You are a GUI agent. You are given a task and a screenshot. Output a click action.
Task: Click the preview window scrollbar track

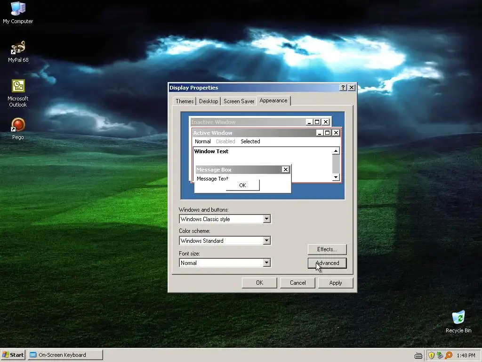[x=336, y=164]
